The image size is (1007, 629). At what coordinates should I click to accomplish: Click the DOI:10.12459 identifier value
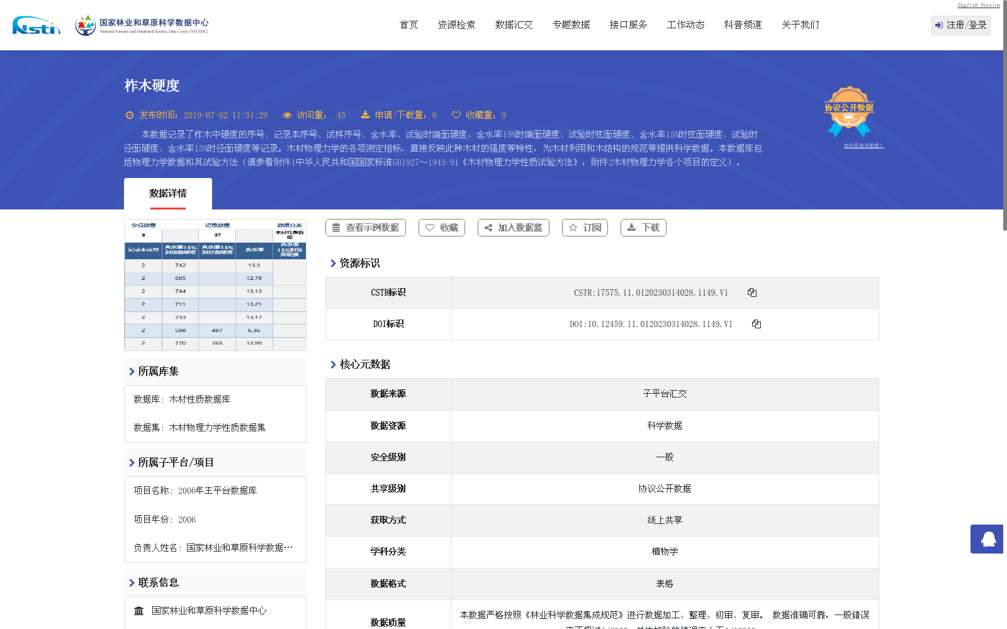(651, 324)
